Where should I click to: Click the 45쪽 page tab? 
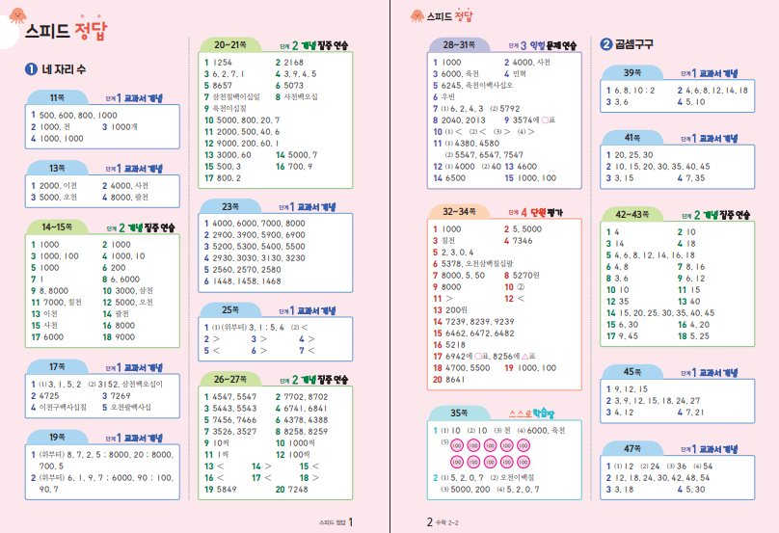pos(631,372)
